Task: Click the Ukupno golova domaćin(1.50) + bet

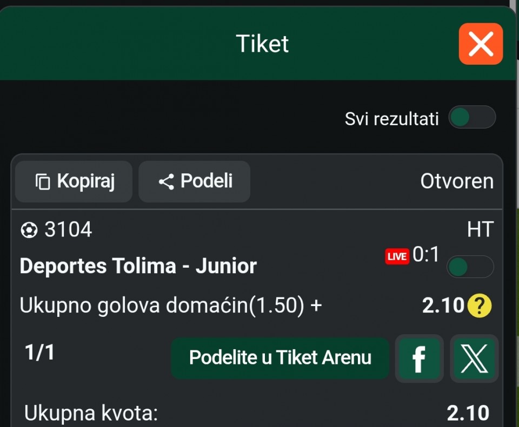Action: click(x=171, y=306)
